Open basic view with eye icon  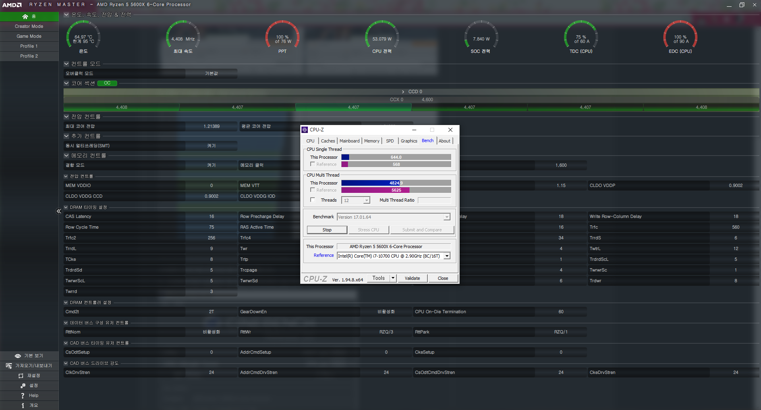pos(18,356)
